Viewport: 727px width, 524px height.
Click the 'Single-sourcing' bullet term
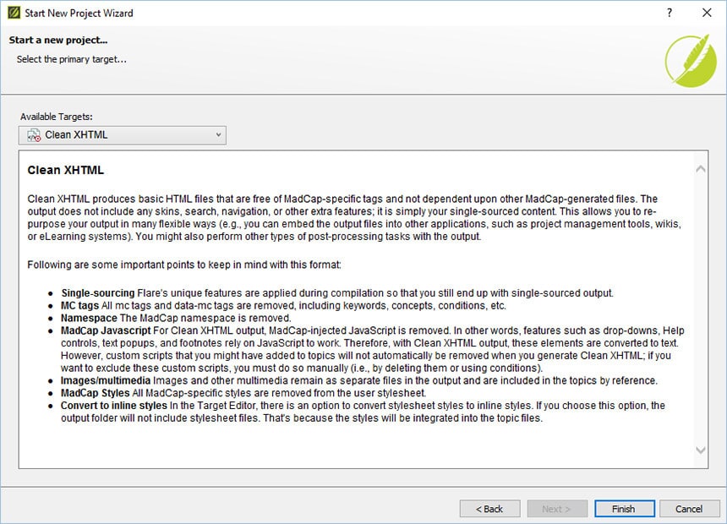pos(98,293)
